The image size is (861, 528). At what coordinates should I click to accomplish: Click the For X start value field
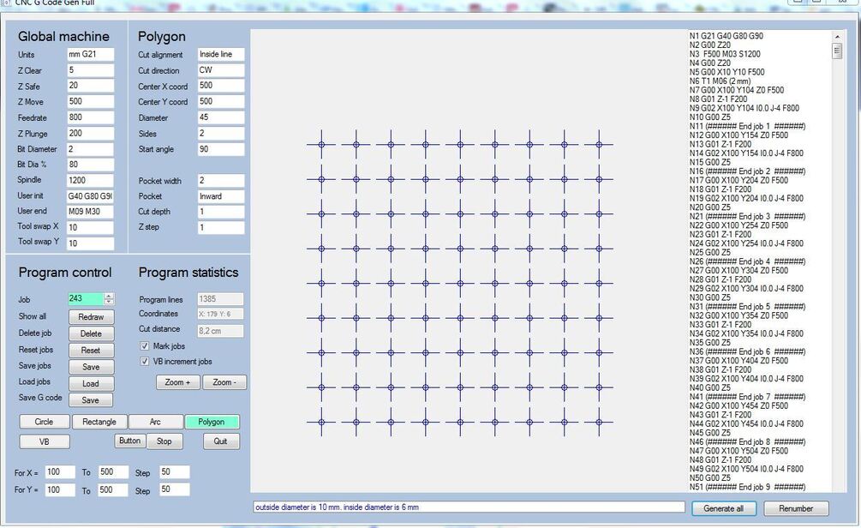click(x=60, y=472)
